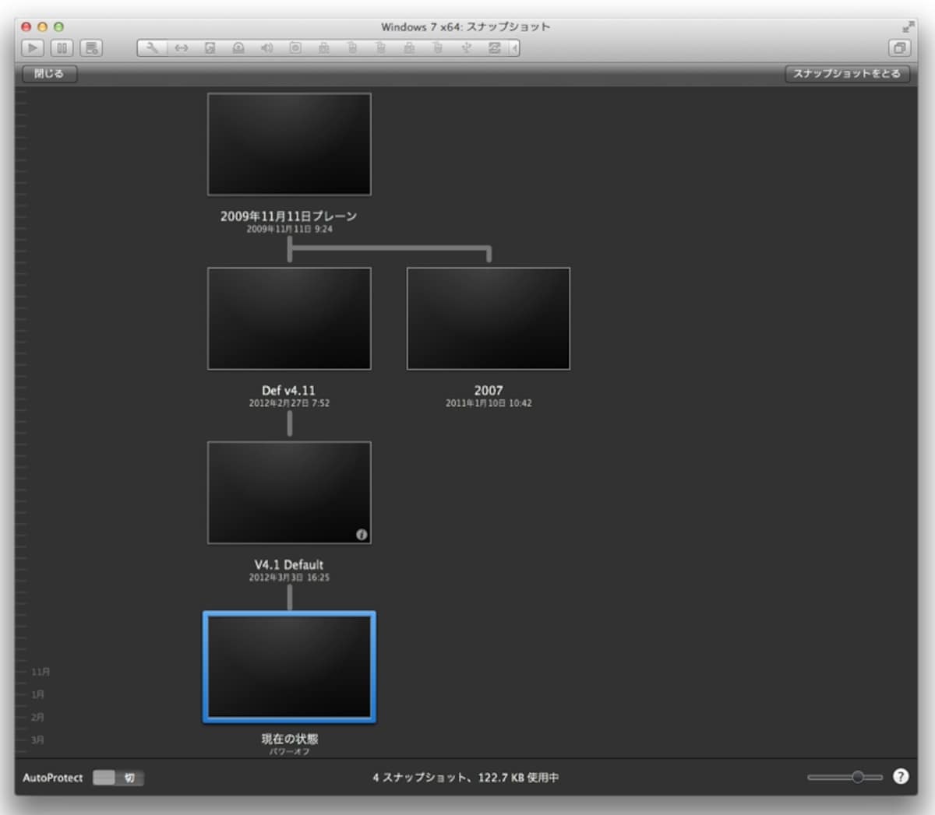Screen dimensions: 935x815
Task: Click the sharing sync icon in toolbar
Action: click(x=494, y=48)
